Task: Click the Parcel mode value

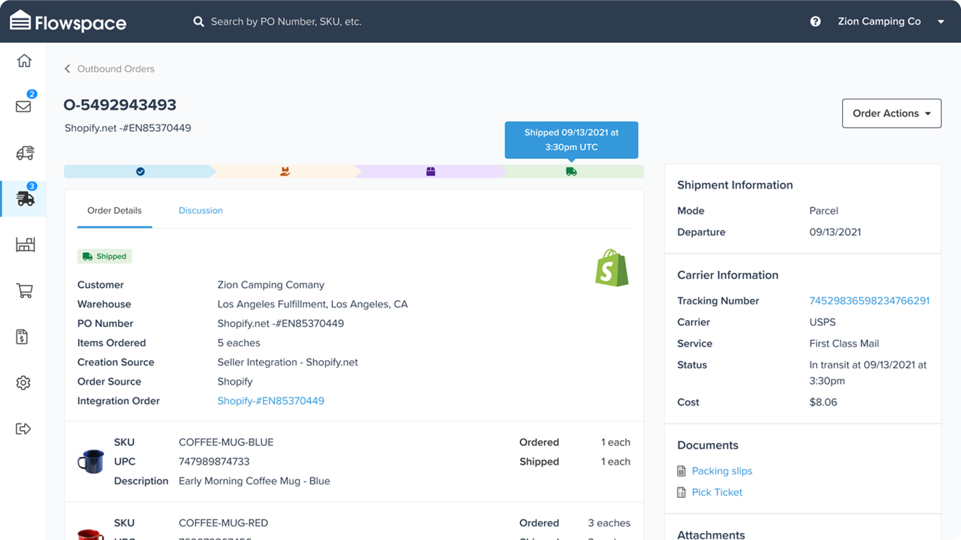Action: pos(824,211)
